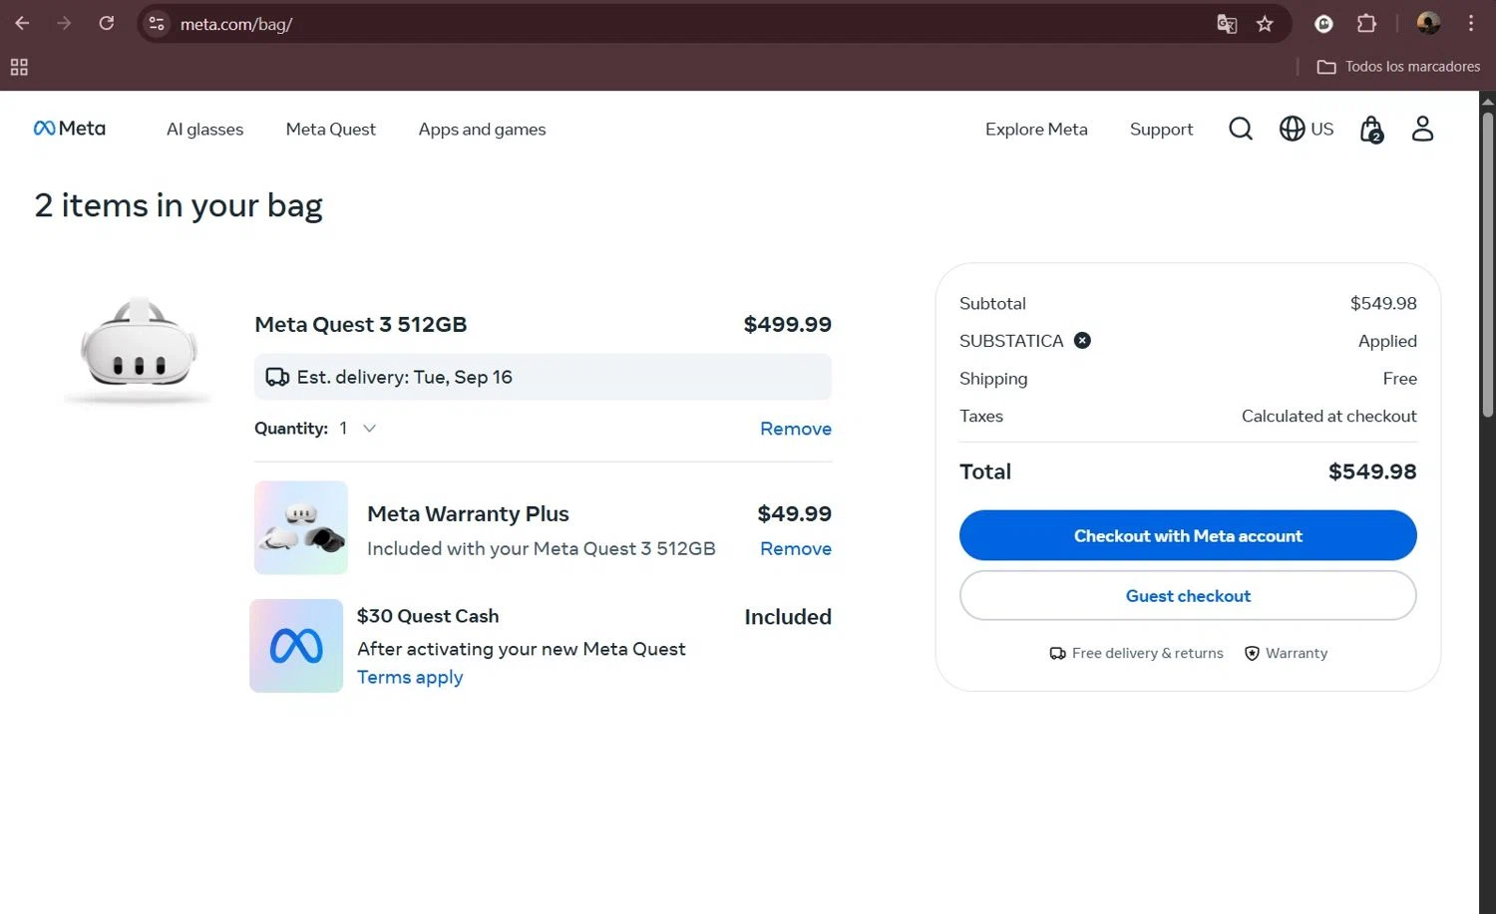Open the Meta Warranty Plus thumbnail
Viewport: 1496px width, 914px height.
[x=301, y=527]
